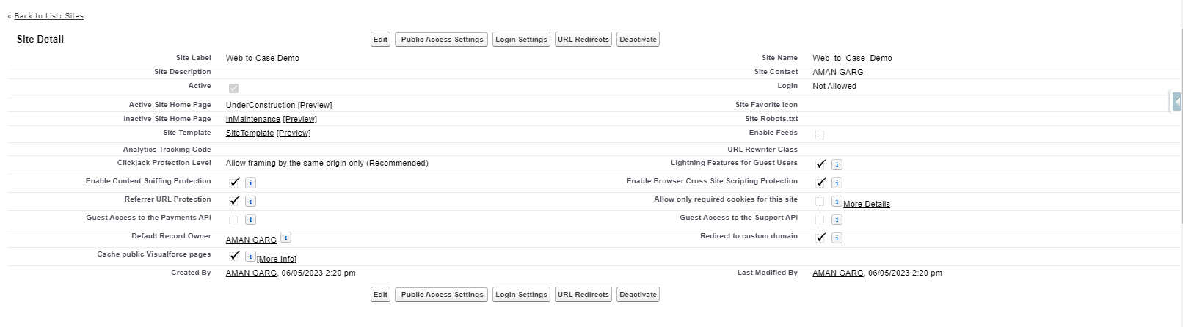The width and height of the screenshot is (1183, 327).
Task: Toggle Allow only required cookies checkbox
Action: 820,202
